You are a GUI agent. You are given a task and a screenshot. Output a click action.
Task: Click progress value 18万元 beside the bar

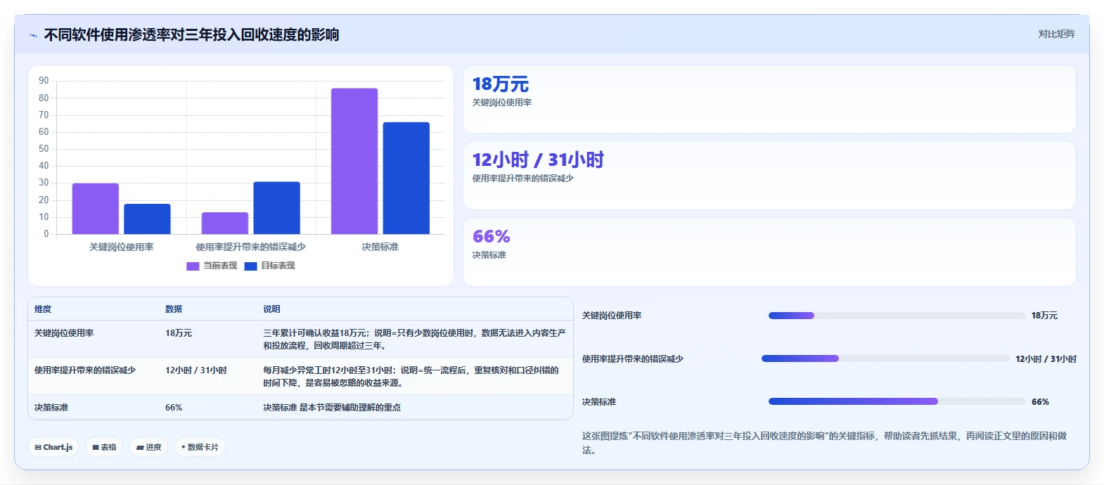[1044, 316]
